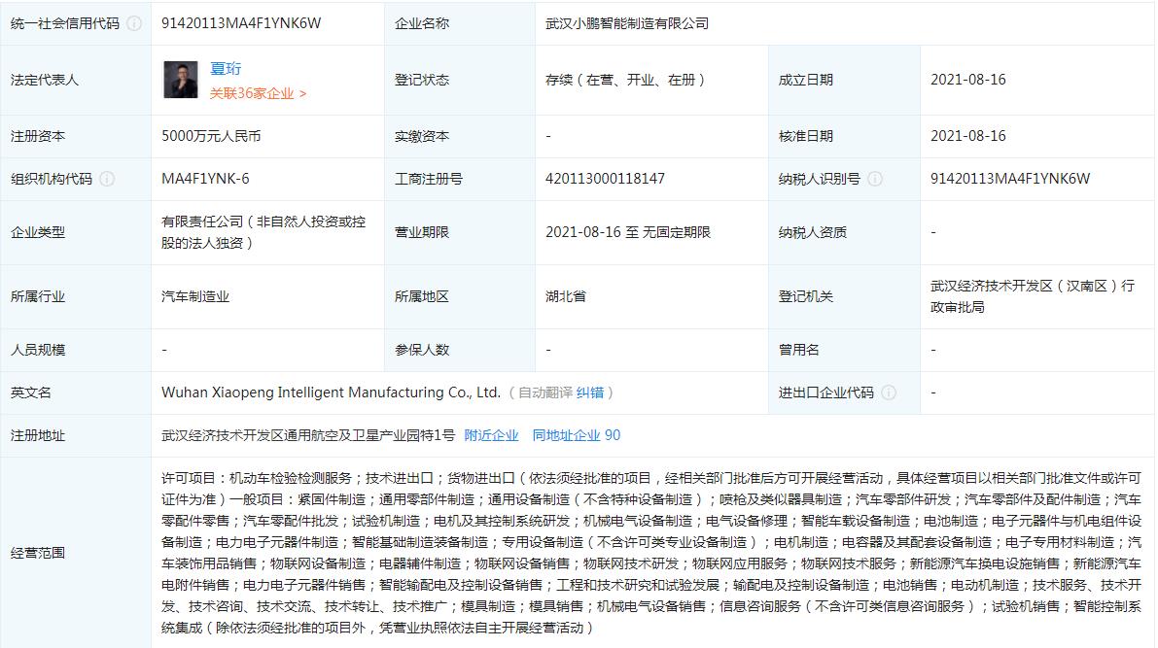Screen dimensions: 1158x648
Task: Click the 人员规模 label cell
Action: [75, 350]
